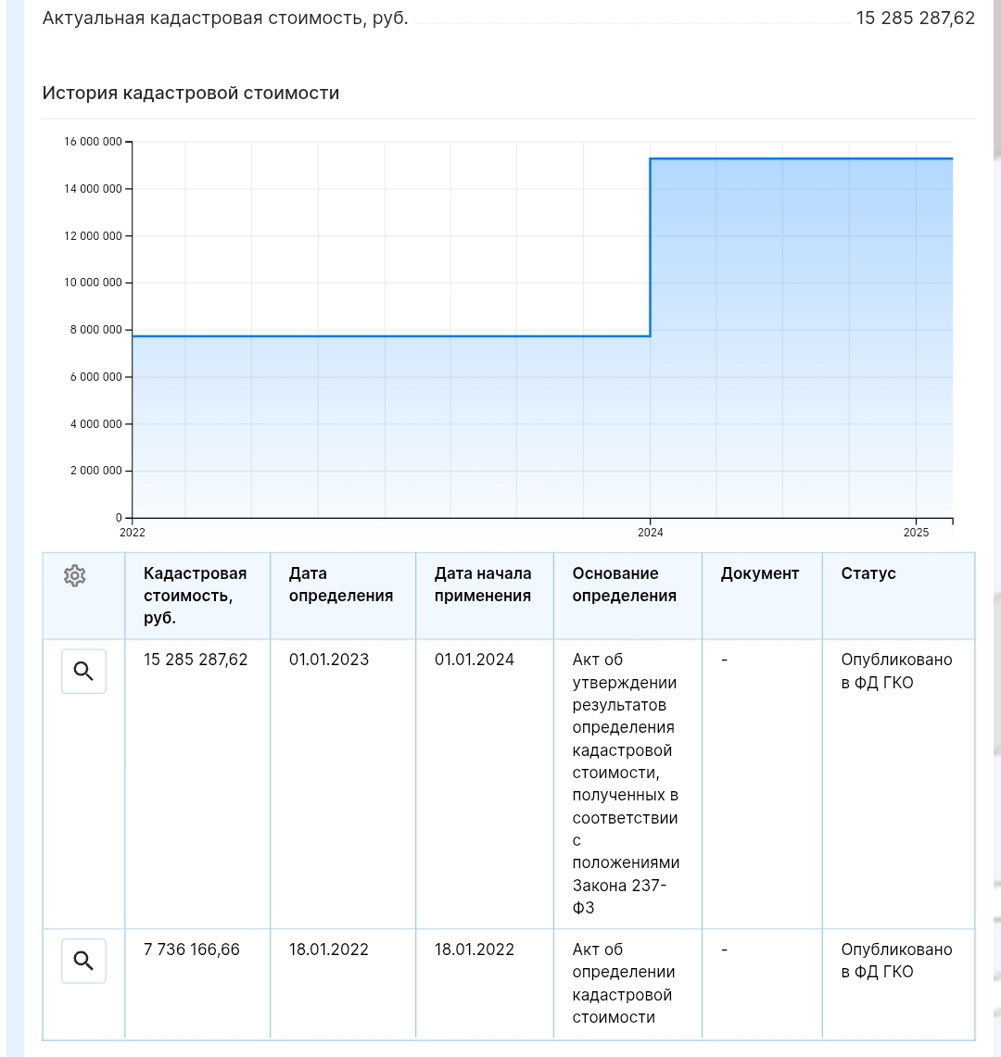Open table settings gear icon

pyautogui.click(x=75, y=575)
